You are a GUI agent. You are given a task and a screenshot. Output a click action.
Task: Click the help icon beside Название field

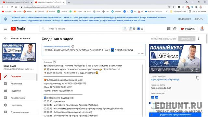(x=73, y=46)
